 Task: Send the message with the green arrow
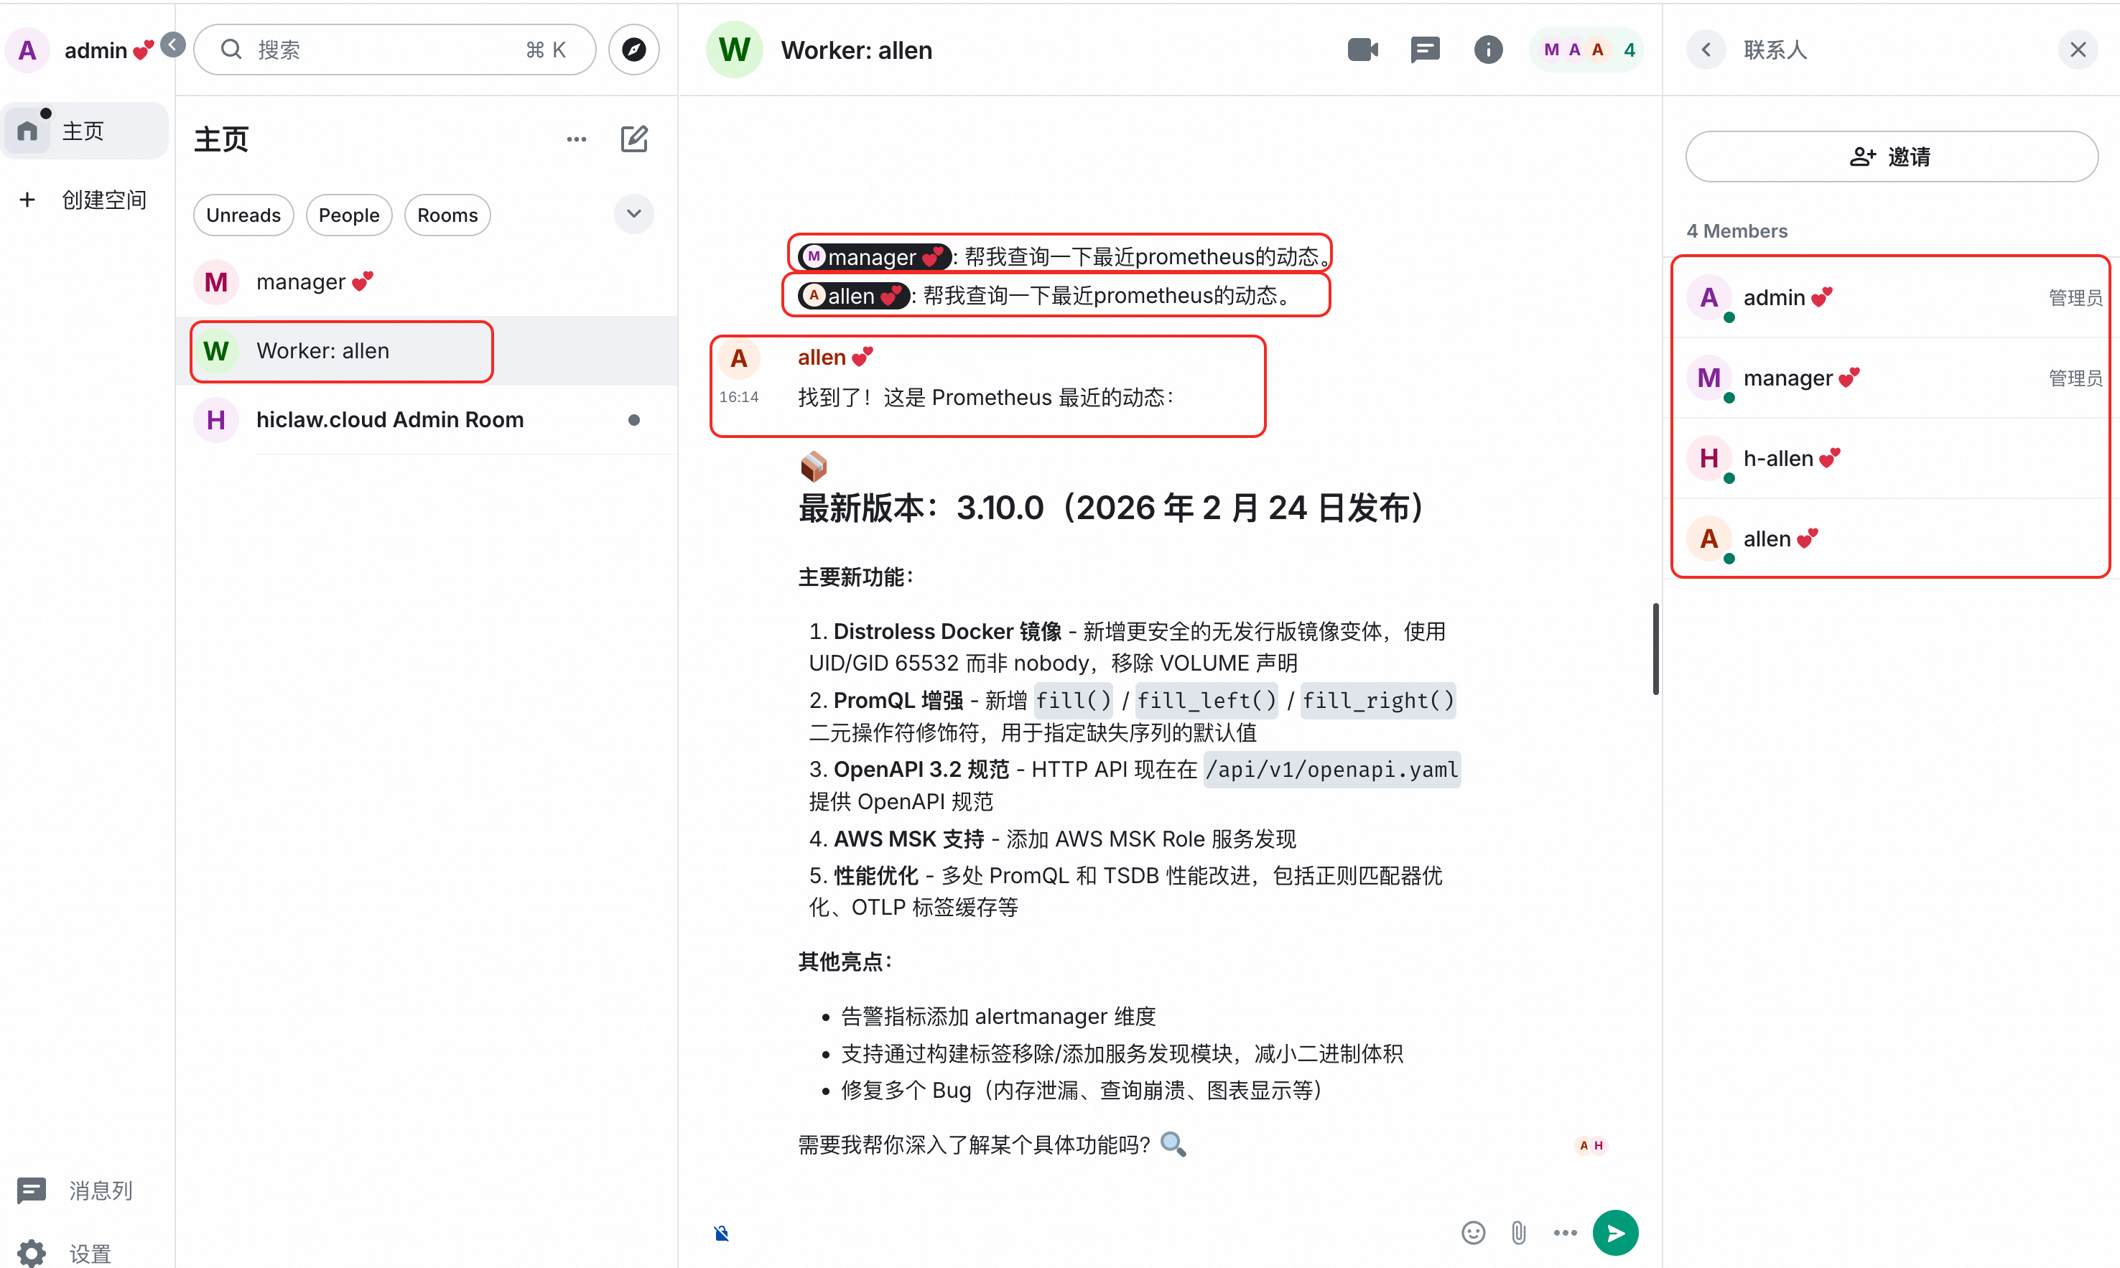click(x=1615, y=1232)
